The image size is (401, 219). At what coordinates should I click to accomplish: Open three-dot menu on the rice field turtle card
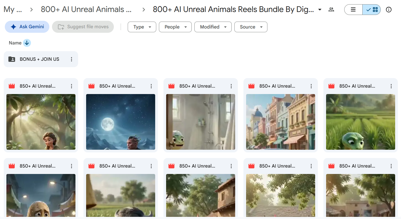point(391,86)
